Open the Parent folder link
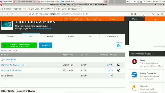The width and height of the screenshot is (165, 93). [x=10, y=59]
